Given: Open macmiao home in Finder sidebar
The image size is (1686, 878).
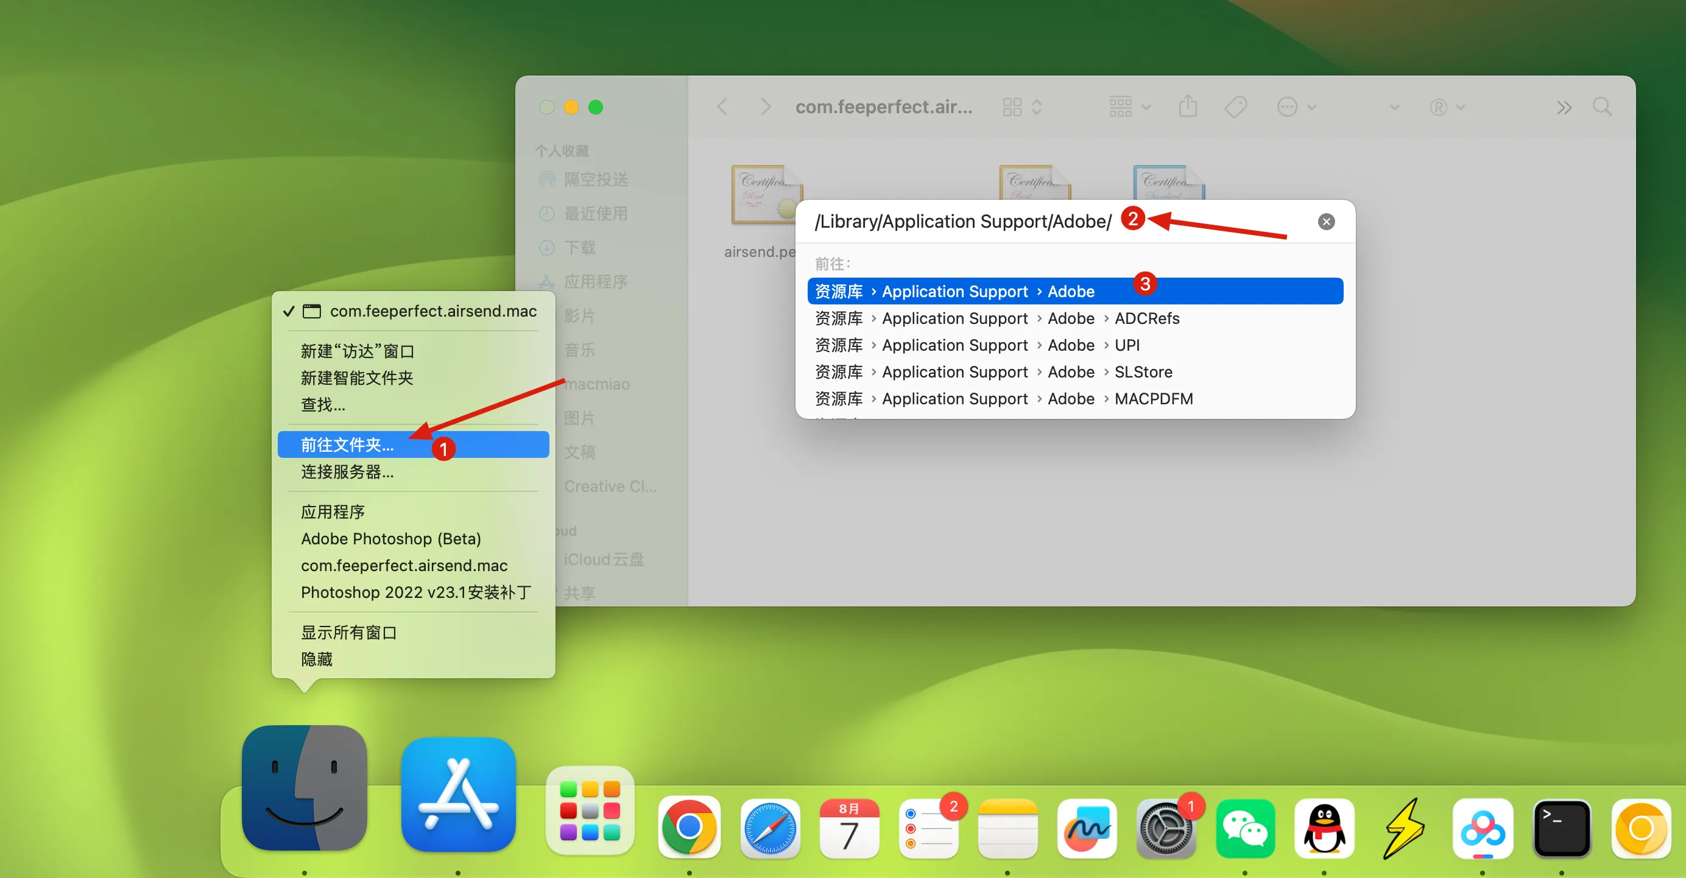Looking at the screenshot, I should click(x=597, y=384).
